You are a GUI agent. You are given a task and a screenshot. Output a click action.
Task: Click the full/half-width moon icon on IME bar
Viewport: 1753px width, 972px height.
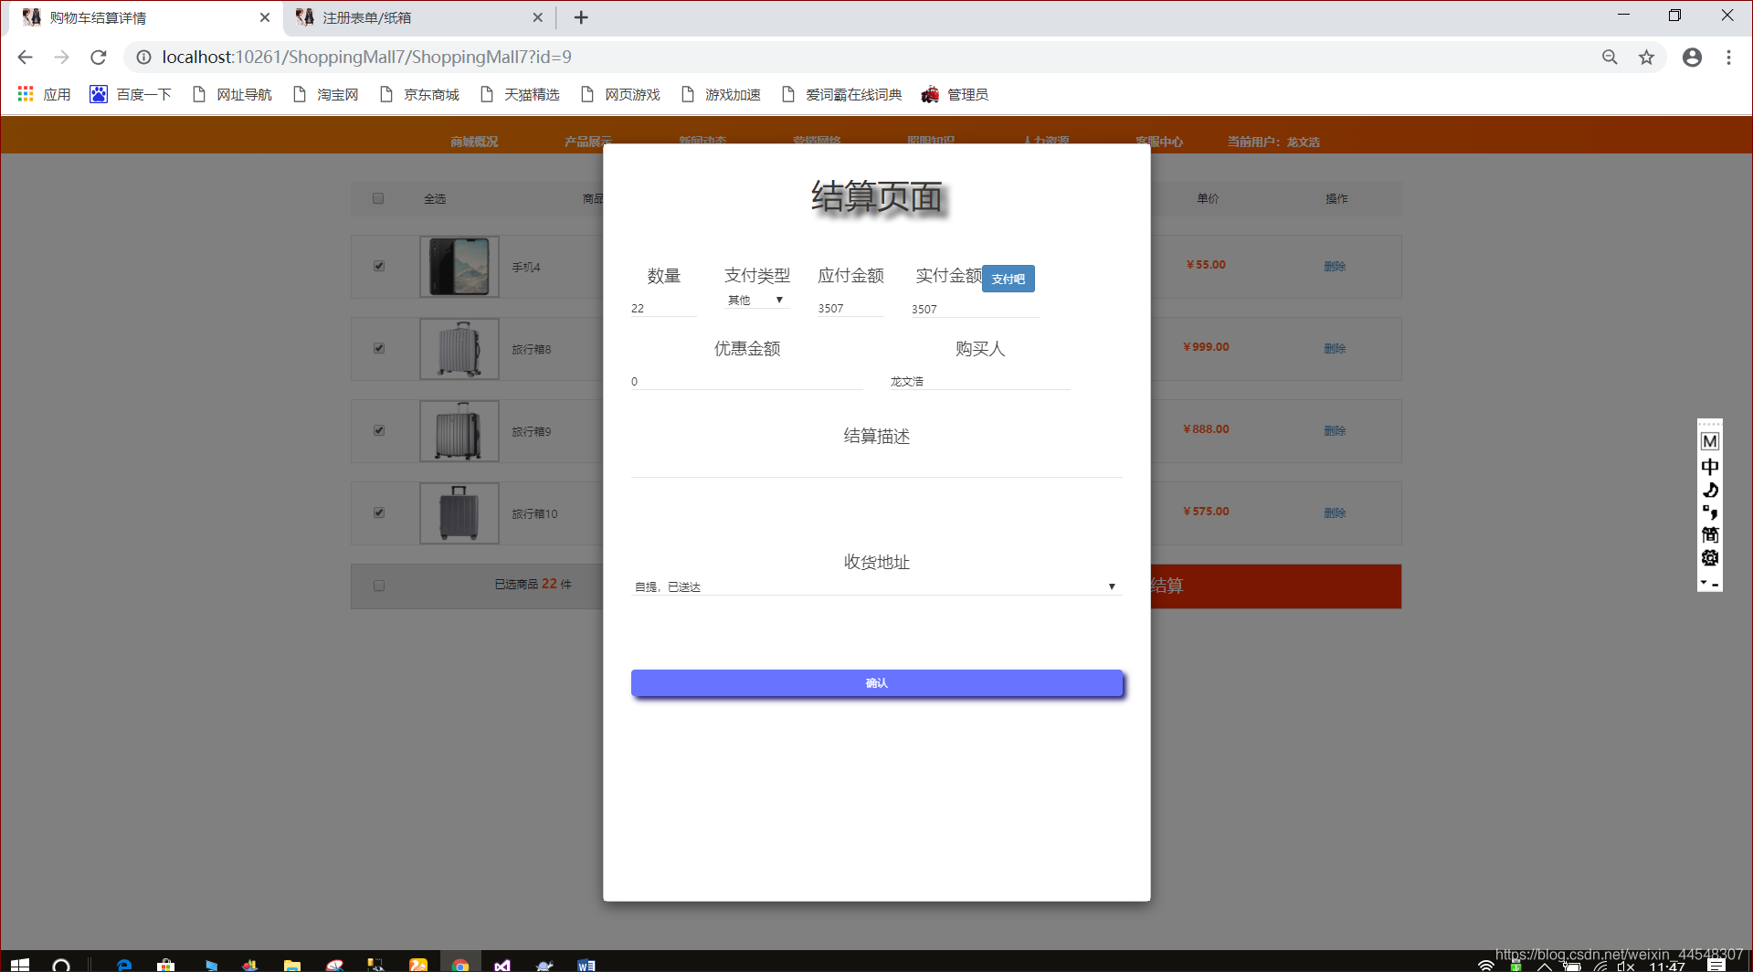point(1709,490)
